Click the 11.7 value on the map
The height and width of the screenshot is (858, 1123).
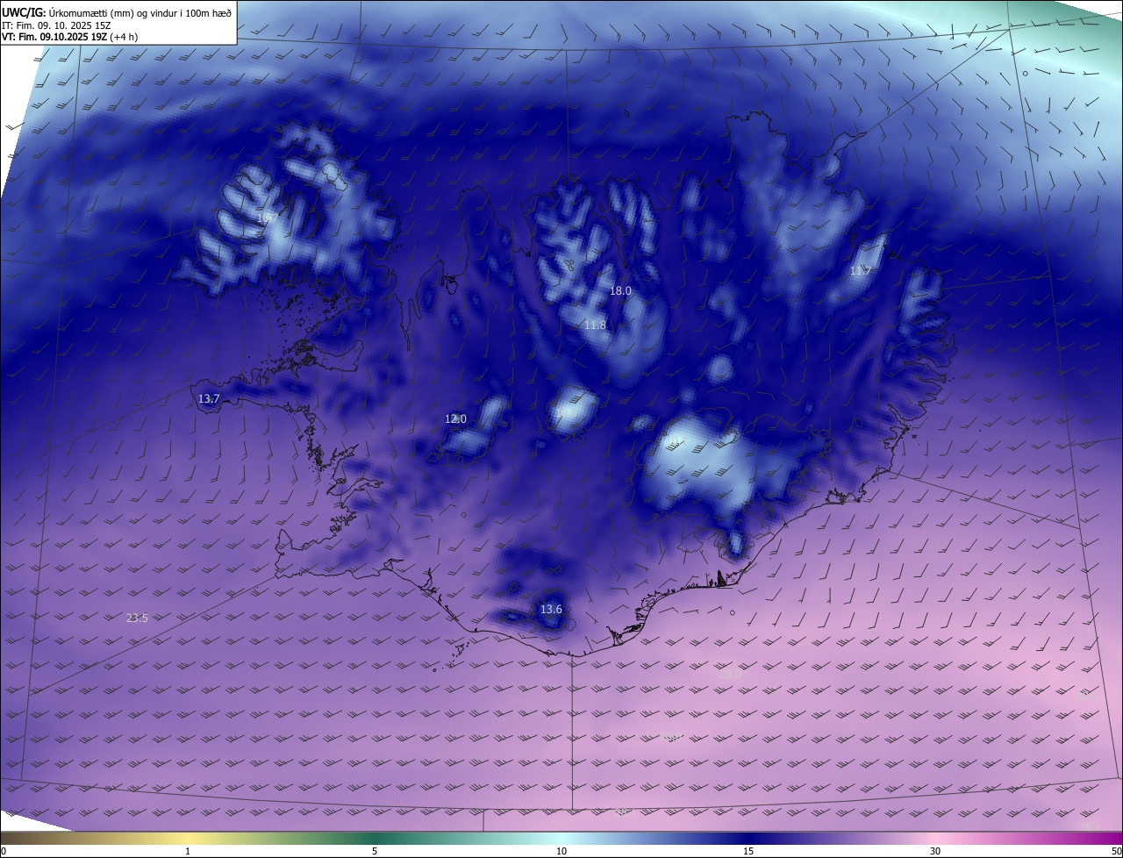coord(861,271)
